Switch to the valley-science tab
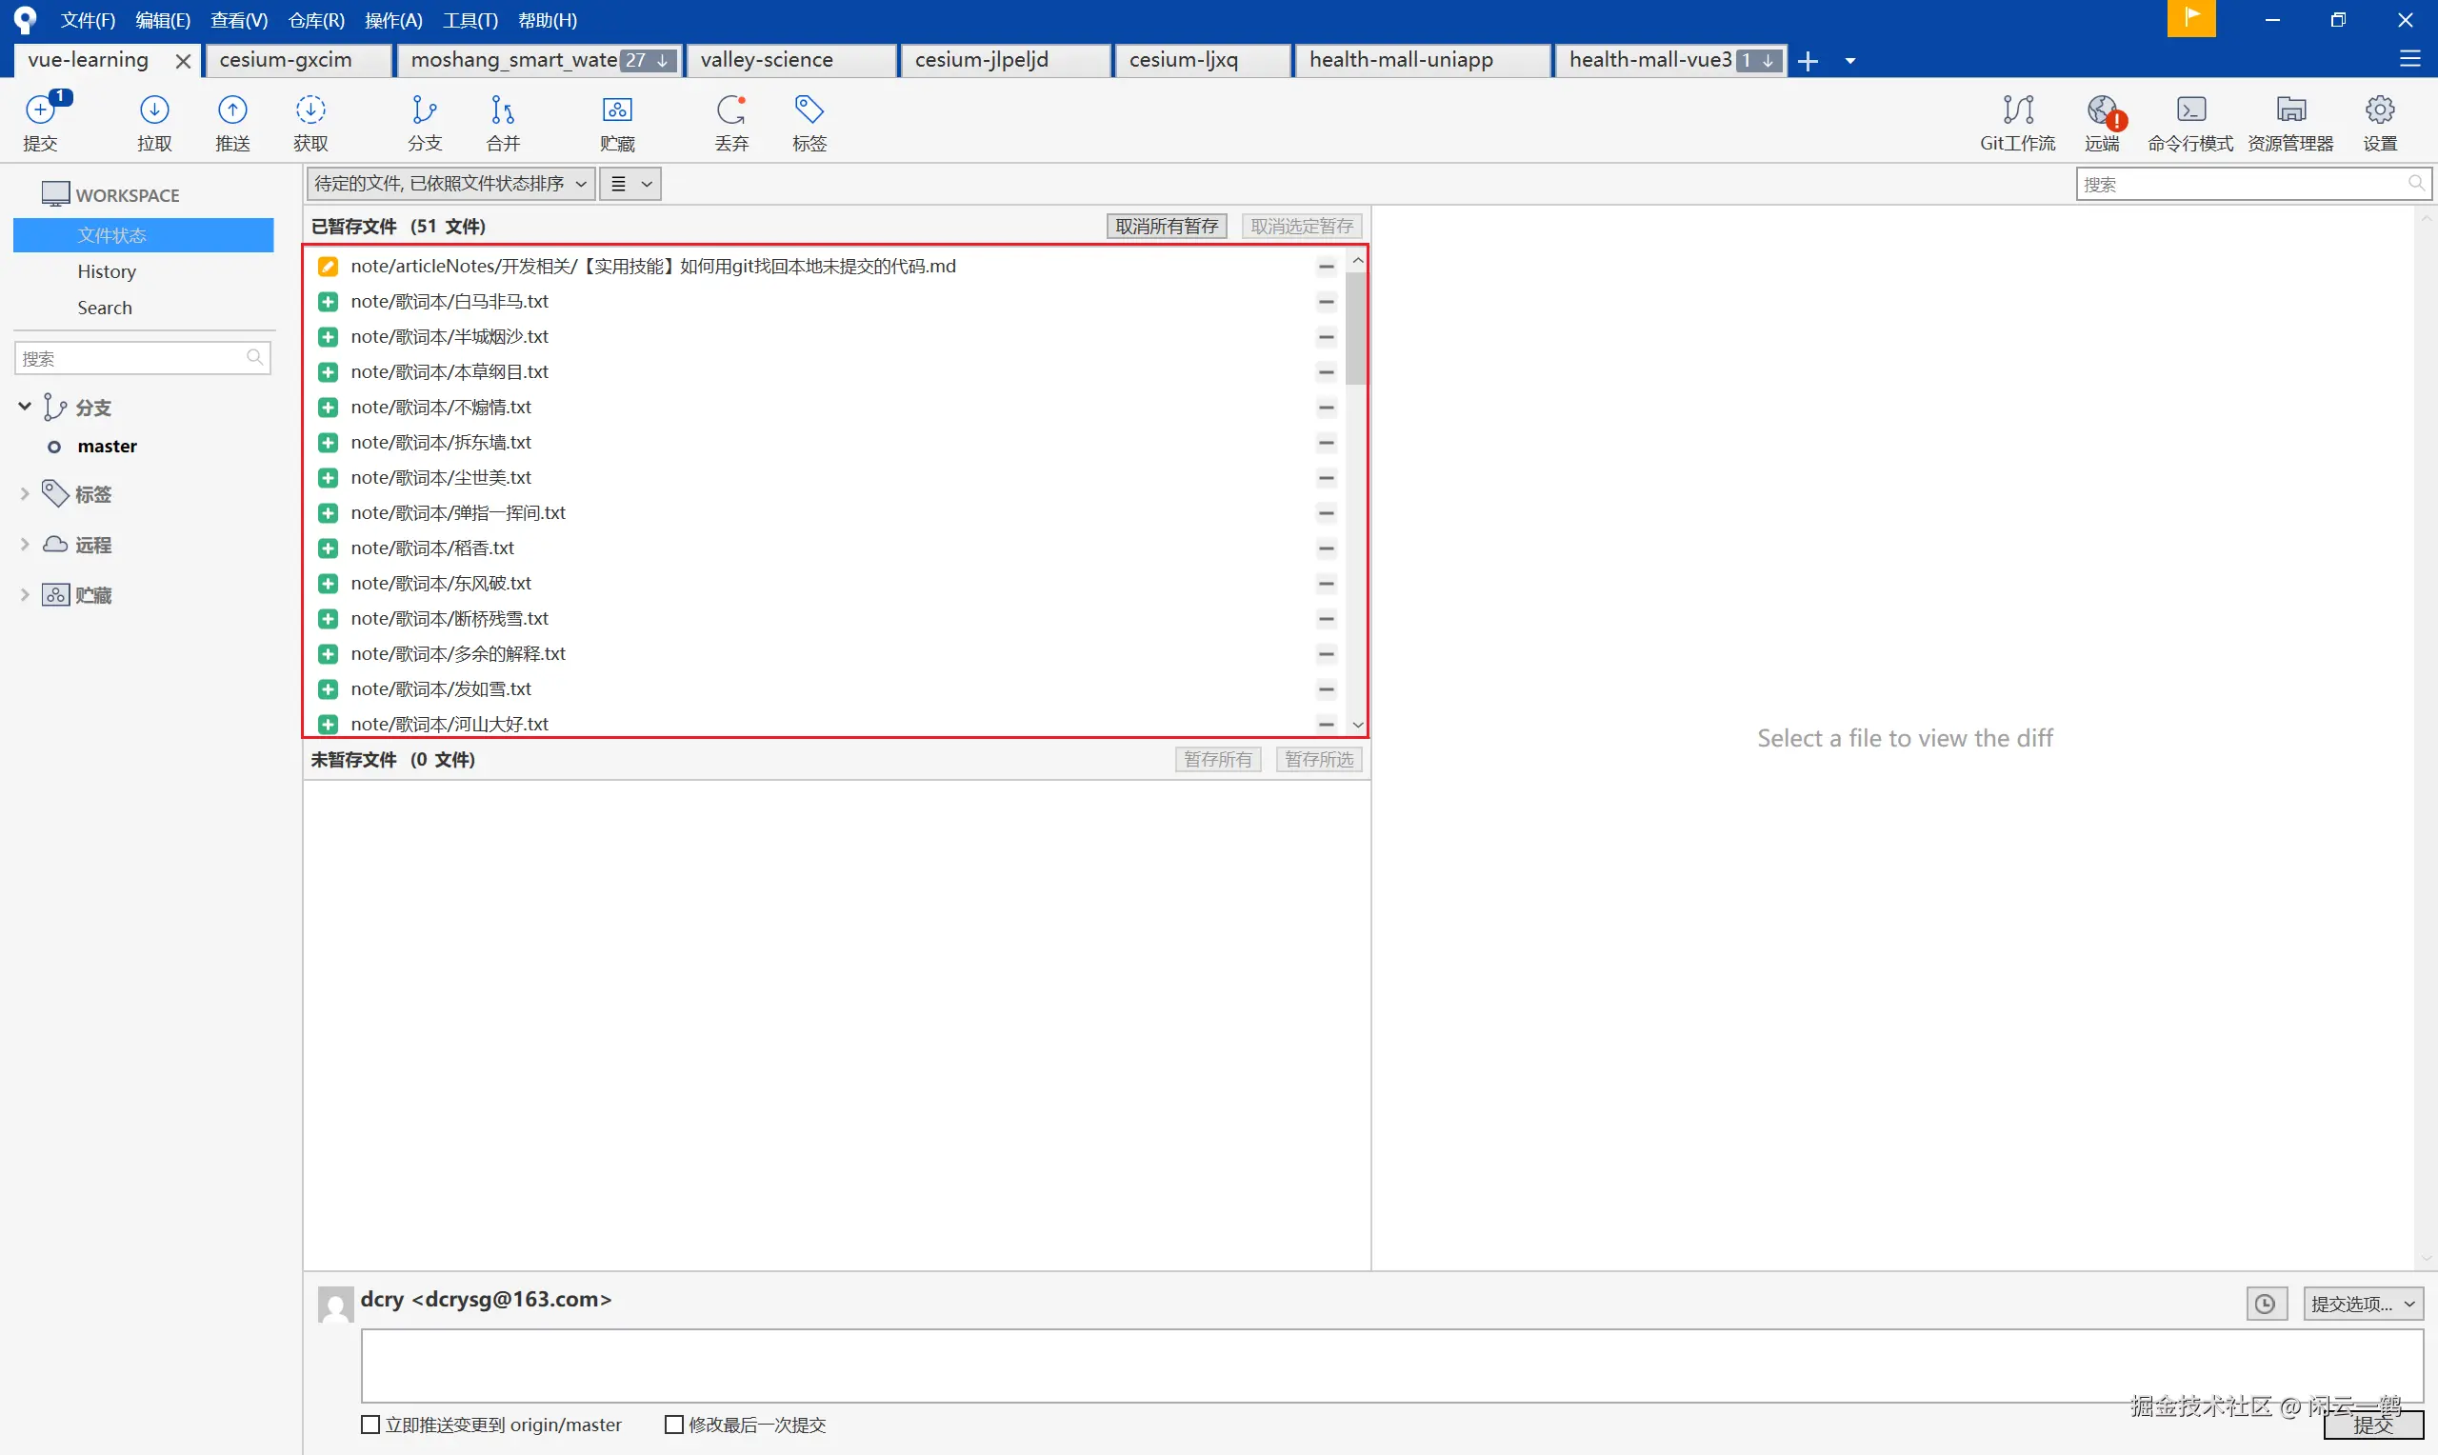2438x1455 pixels. (767, 60)
